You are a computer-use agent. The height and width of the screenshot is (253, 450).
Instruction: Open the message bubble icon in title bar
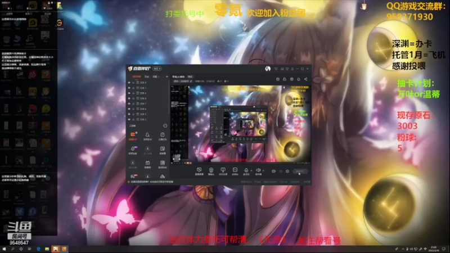click(276, 69)
